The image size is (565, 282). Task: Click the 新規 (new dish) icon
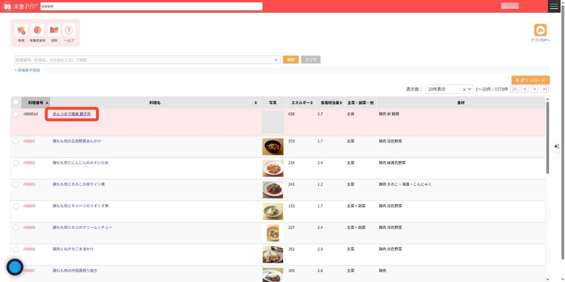tap(21, 30)
